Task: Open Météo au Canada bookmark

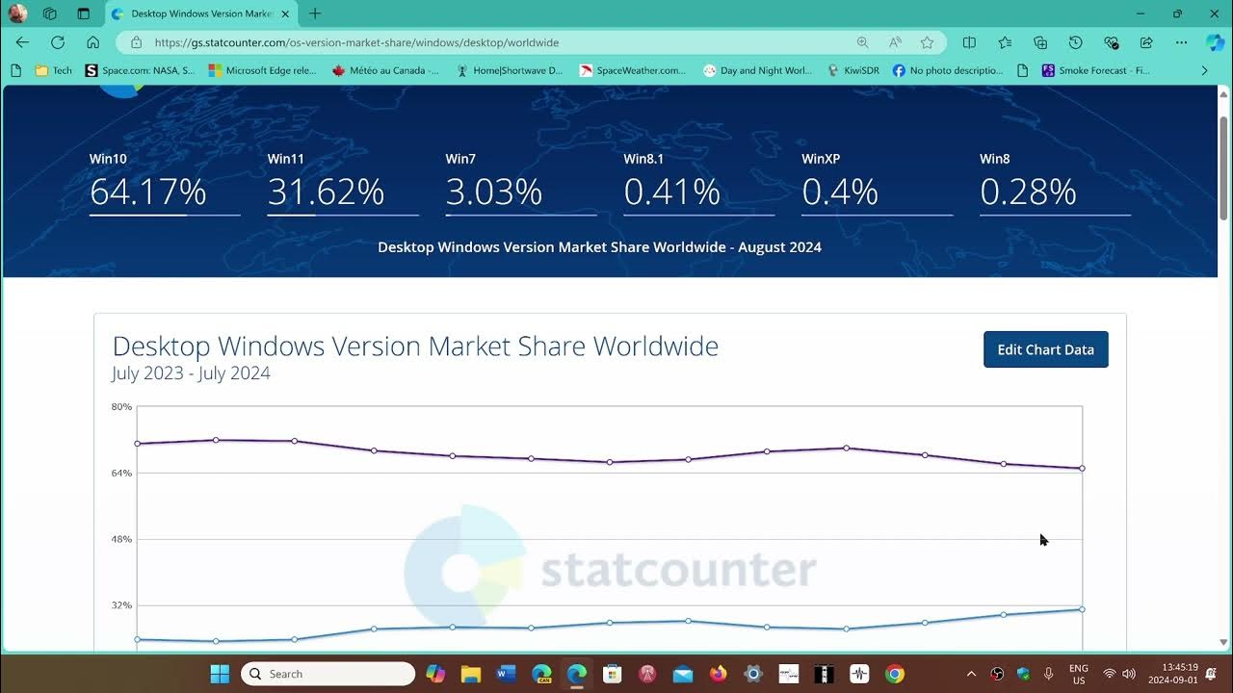Action: [385, 70]
